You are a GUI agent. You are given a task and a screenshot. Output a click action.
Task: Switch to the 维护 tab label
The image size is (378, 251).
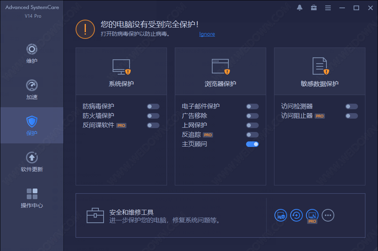pyautogui.click(x=32, y=61)
